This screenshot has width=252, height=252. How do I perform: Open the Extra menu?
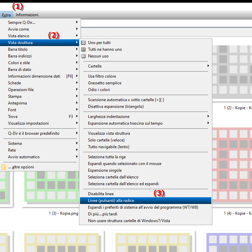pyautogui.click(x=6, y=15)
